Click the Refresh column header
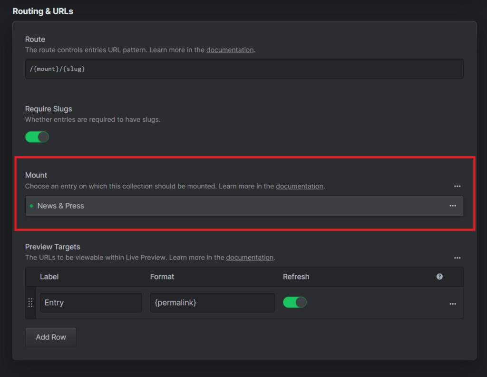Image resolution: width=487 pixels, height=377 pixels. pyautogui.click(x=296, y=277)
